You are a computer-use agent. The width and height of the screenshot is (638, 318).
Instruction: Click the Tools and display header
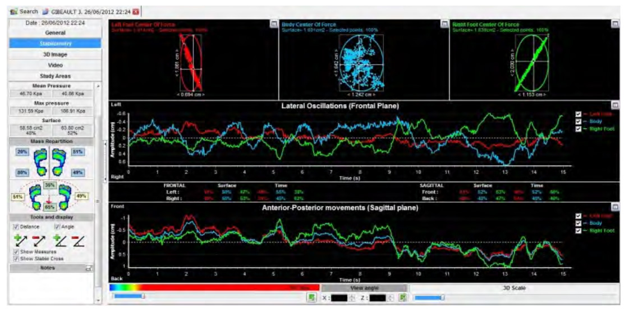(51, 217)
